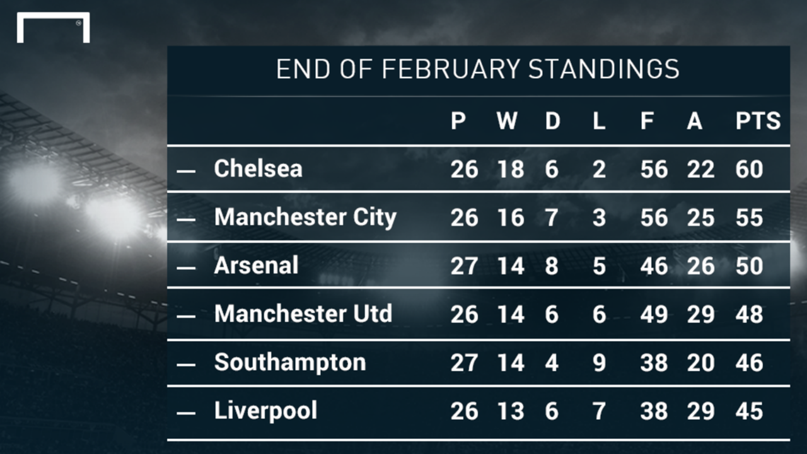Select the Southampton team name
The width and height of the screenshot is (807, 454).
pos(290,363)
